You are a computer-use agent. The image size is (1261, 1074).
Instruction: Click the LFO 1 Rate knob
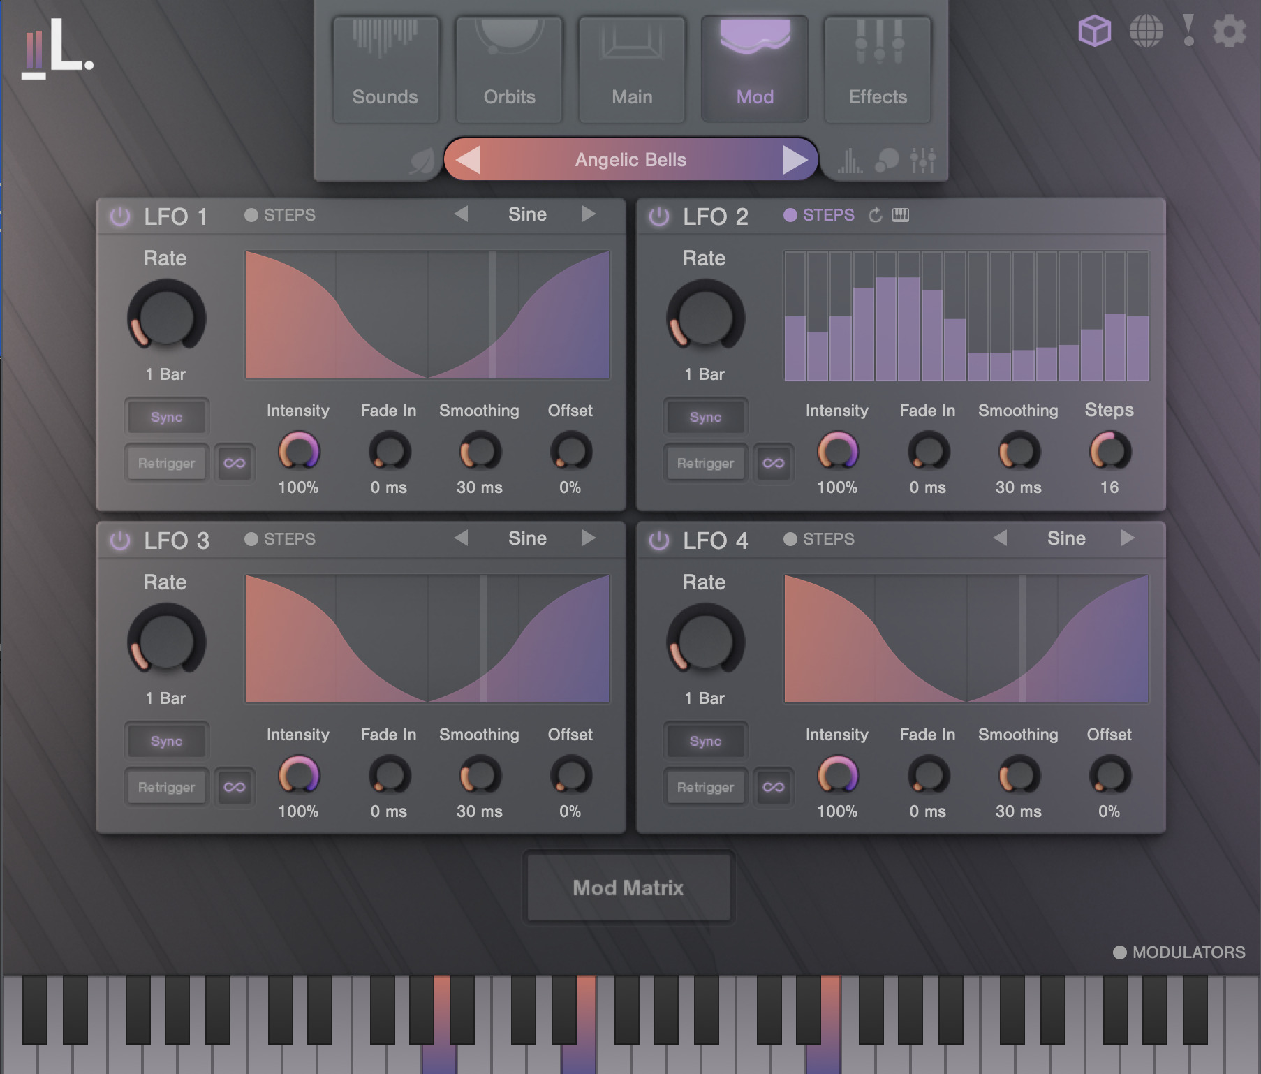tap(166, 316)
